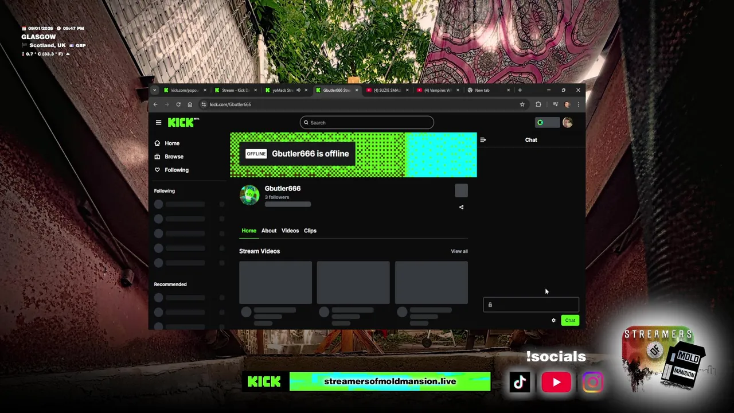Open the browser media controls icon

(x=555, y=104)
